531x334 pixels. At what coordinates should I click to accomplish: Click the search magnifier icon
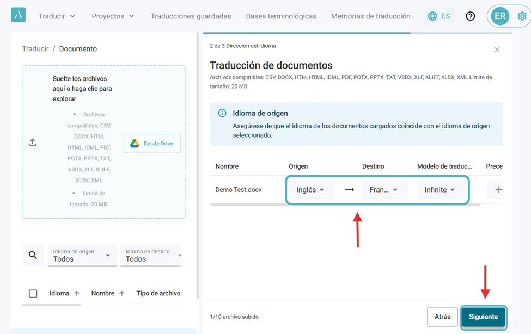pyautogui.click(x=33, y=255)
